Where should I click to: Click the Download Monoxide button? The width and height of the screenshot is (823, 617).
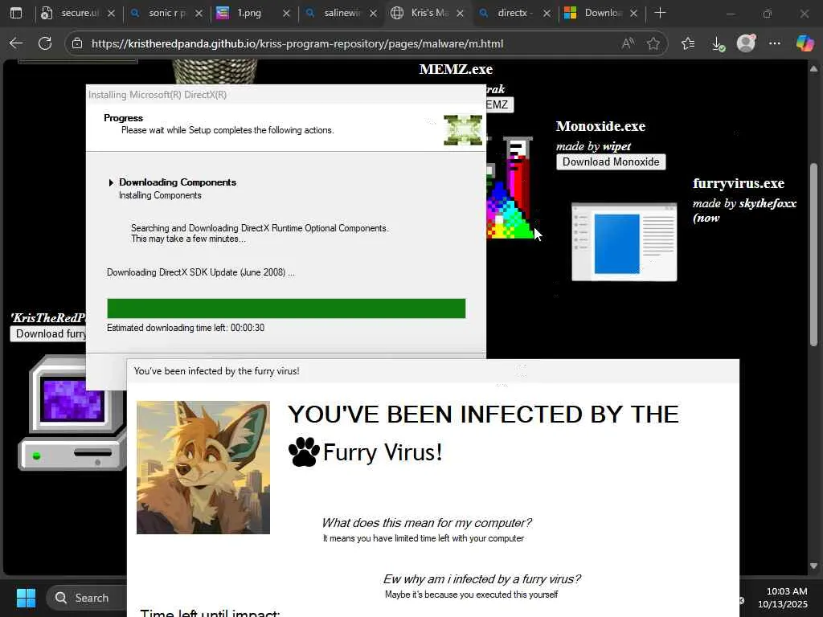(x=611, y=161)
